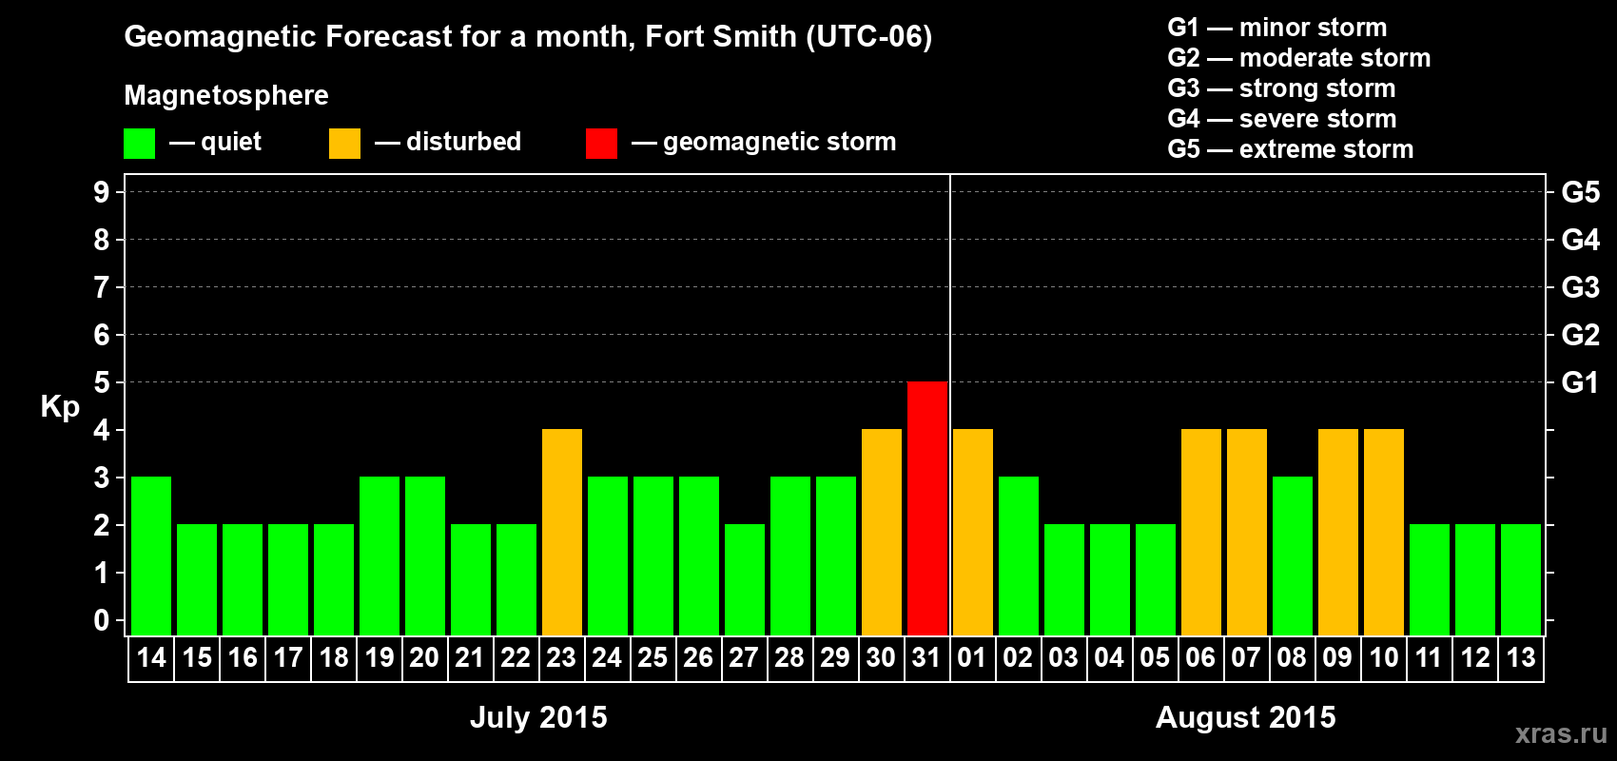This screenshot has width=1617, height=761.
Task: Click the orange bar for August 10
Action: point(1384,532)
